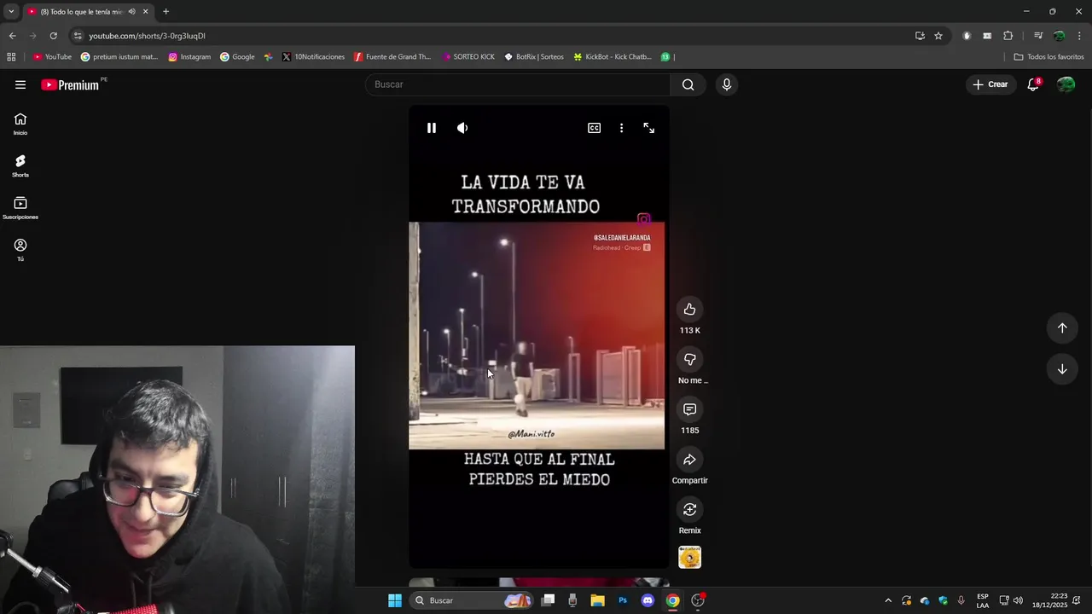Open the tab search dropdown arrow
This screenshot has width=1092, height=614.
coord(11,11)
